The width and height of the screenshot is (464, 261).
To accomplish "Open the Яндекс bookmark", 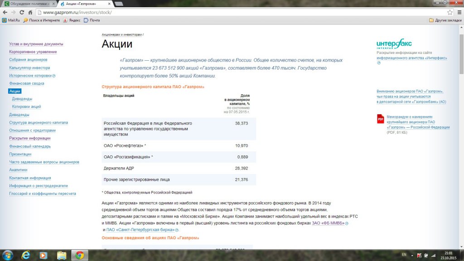I will pyautogui.click(x=72, y=20).
